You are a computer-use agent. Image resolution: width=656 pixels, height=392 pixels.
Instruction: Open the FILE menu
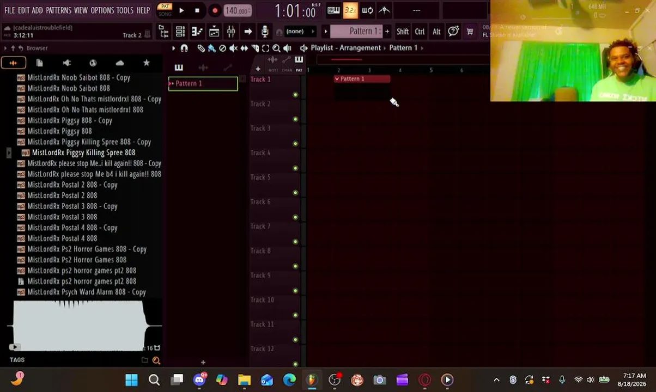[x=10, y=10]
